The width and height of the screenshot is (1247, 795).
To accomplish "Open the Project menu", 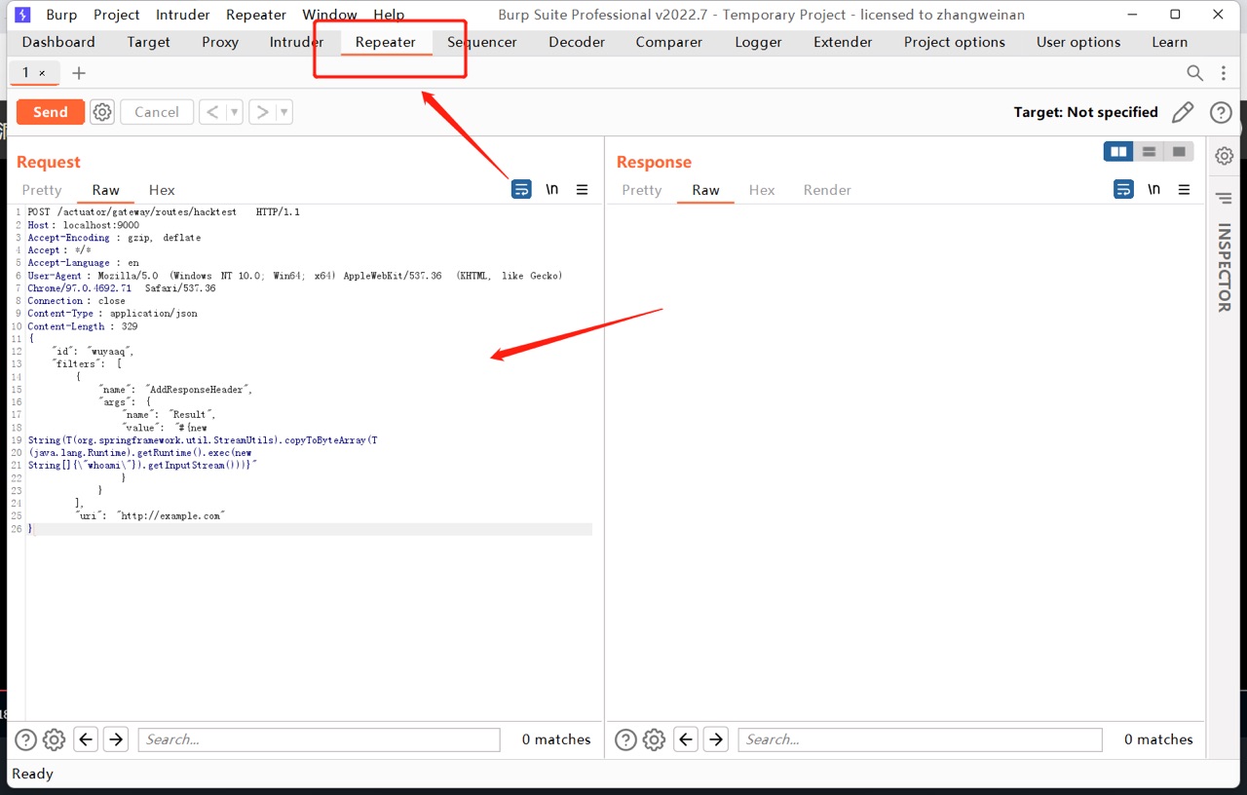I will 117,15.
